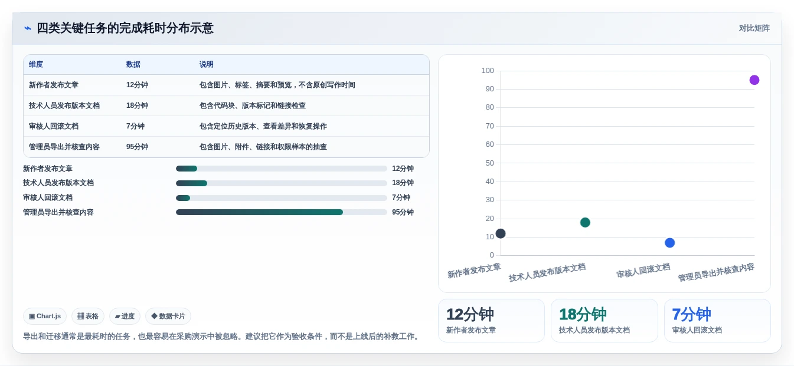The image size is (794, 366).
Task: Click table cell 管理员导出并核查内容
Action: [x=64, y=147]
